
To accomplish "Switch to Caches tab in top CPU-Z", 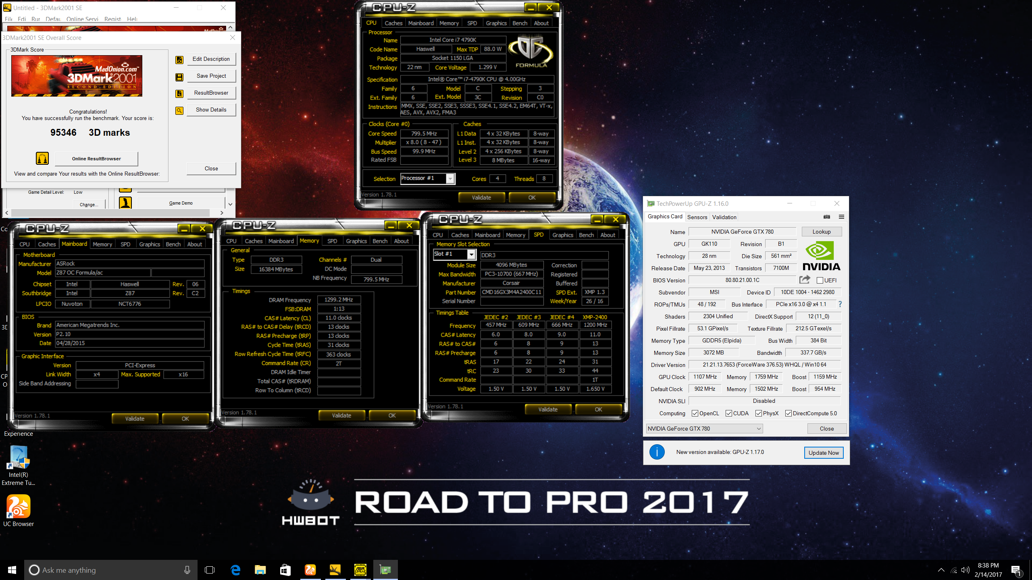I will tap(393, 23).
